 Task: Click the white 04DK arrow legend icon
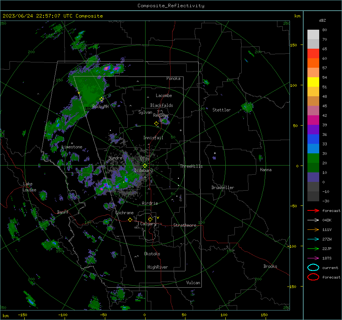pyautogui.click(x=313, y=220)
